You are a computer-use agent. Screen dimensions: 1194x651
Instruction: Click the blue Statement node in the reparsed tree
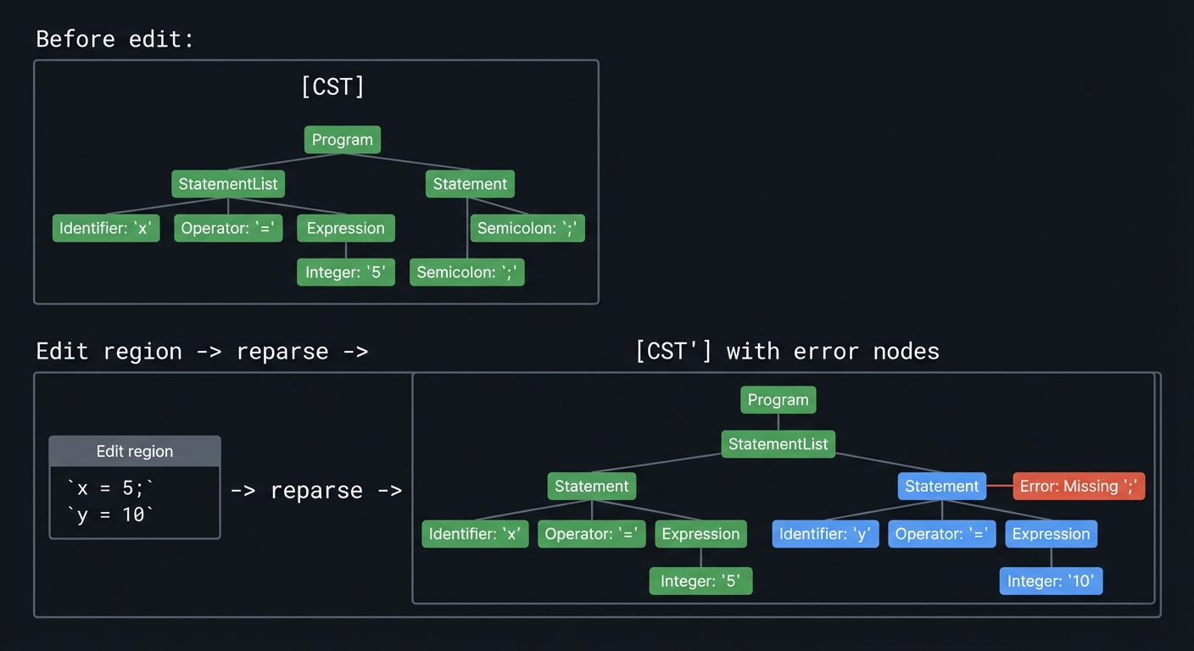(941, 486)
